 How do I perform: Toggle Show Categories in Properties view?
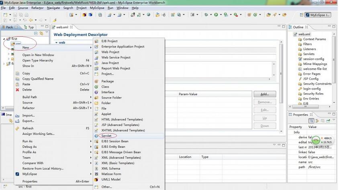click(x=311, y=121)
